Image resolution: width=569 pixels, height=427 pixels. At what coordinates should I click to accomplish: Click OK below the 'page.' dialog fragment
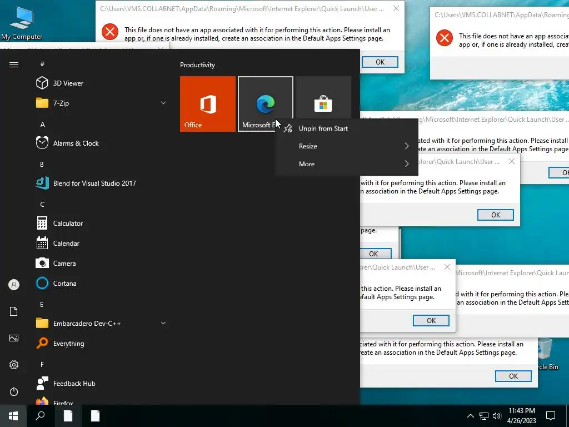click(x=373, y=254)
